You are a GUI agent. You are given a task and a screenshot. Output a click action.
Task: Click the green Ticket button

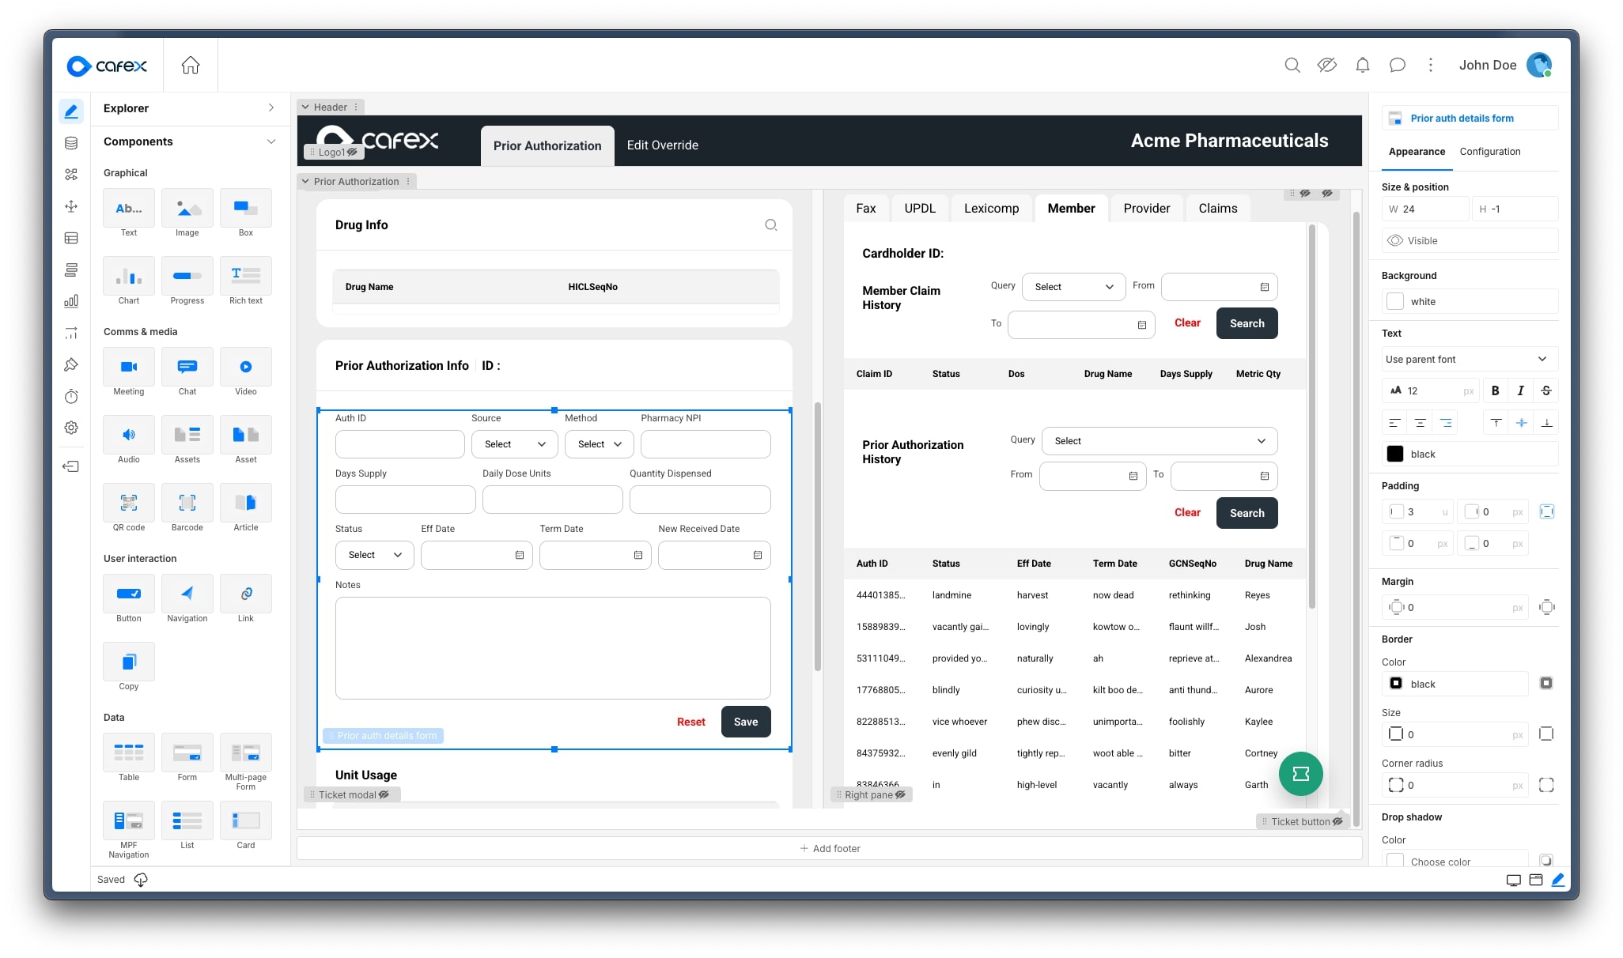1300,773
